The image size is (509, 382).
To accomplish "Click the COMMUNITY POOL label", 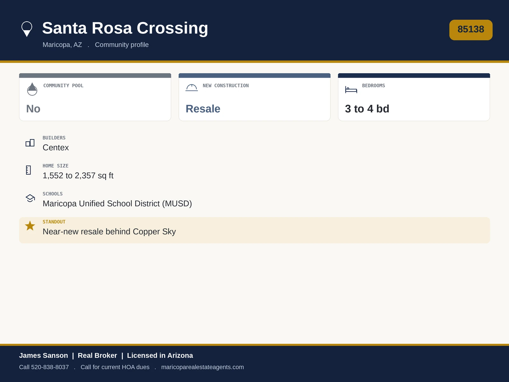I will (63, 86).
